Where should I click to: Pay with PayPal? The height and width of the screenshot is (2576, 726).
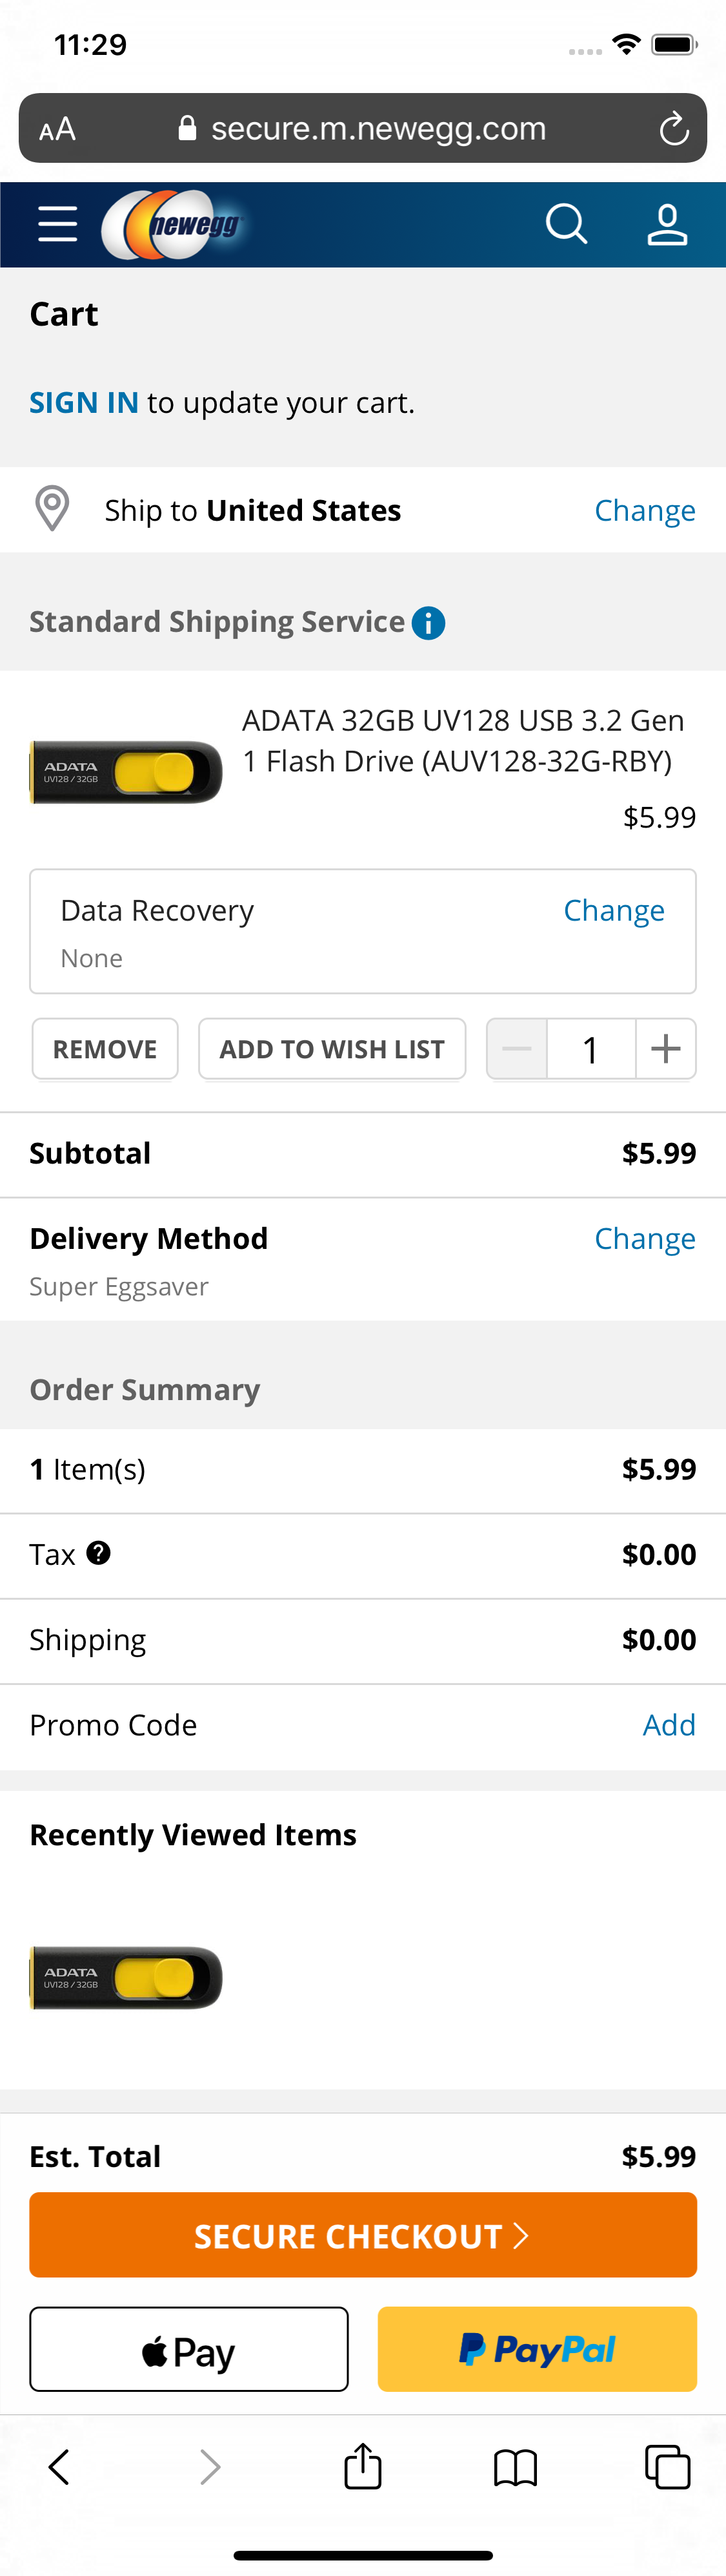(538, 2350)
